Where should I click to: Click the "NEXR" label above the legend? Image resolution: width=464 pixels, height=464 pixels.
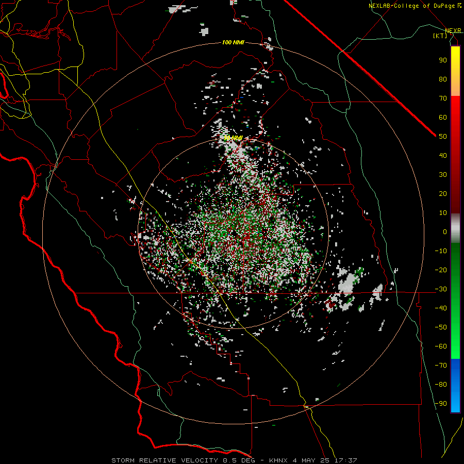pos(453,31)
